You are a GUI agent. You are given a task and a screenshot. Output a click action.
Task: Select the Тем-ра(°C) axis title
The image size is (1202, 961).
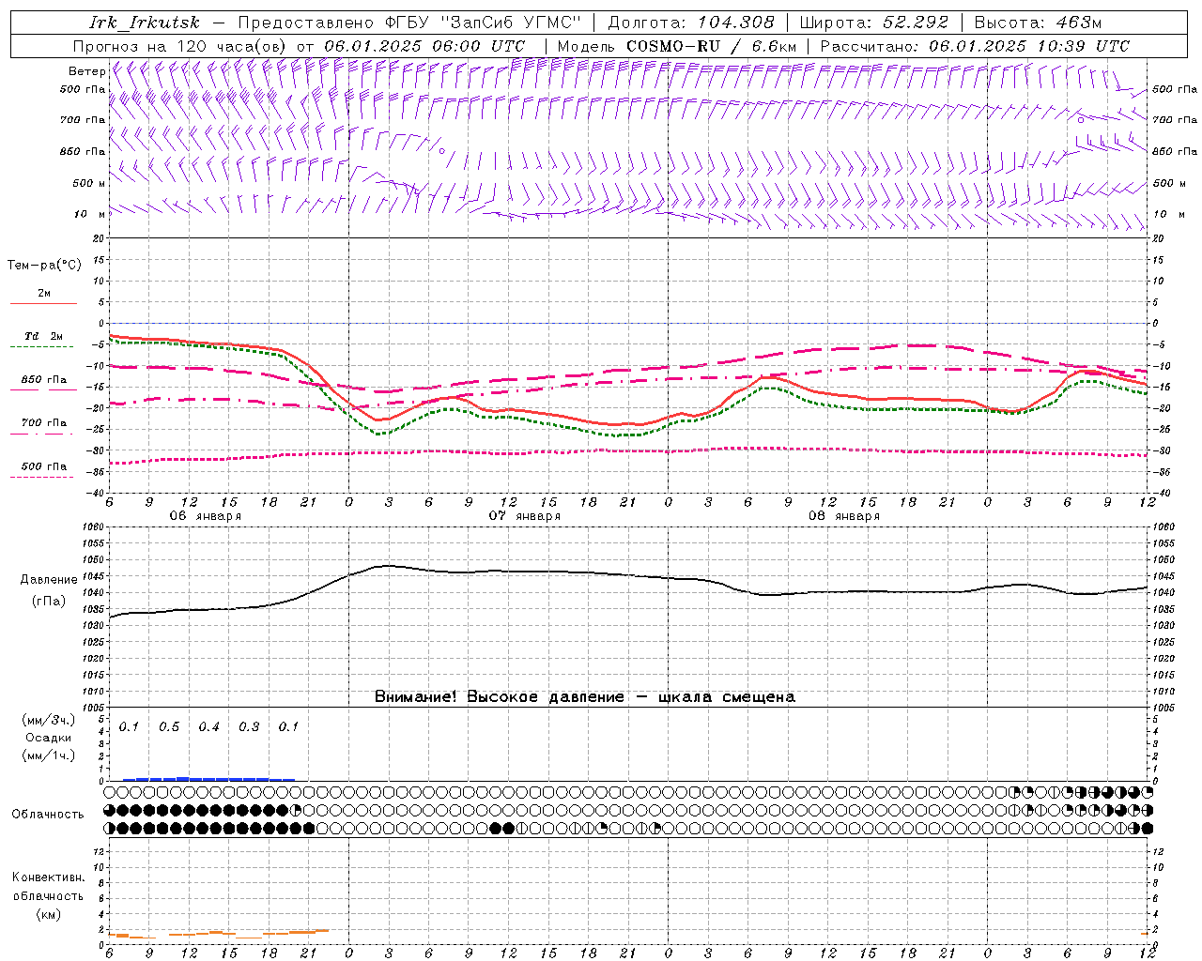pos(44,266)
